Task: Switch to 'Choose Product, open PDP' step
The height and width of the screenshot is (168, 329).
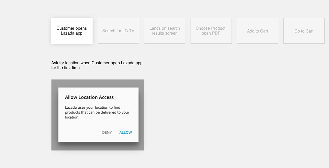Action: point(211,31)
